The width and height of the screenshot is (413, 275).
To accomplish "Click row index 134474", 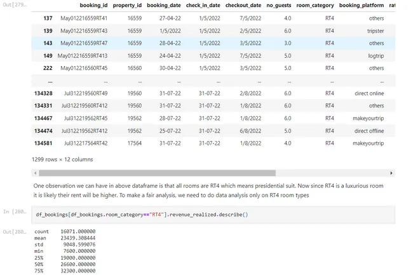I will tap(43, 131).
